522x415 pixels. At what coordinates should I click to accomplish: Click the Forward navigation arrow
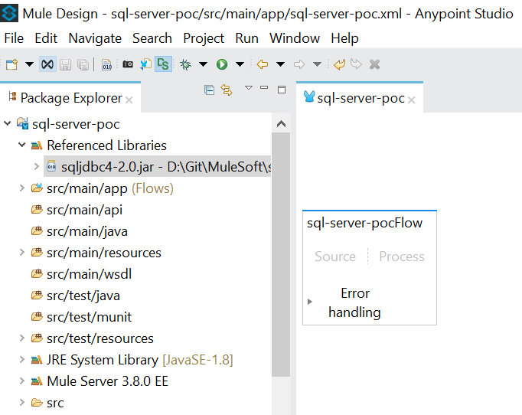[299, 64]
